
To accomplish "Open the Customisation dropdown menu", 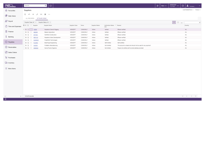I will coord(188,10).
